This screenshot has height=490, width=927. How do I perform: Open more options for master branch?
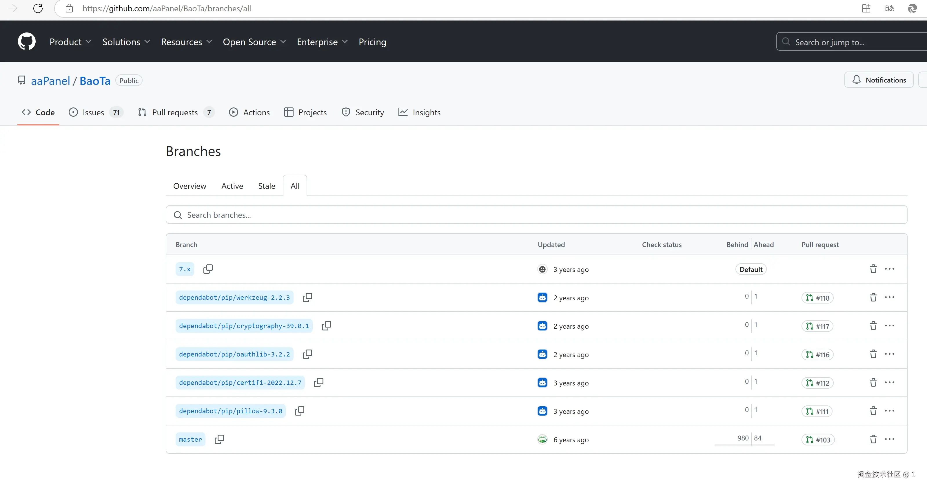coord(889,439)
